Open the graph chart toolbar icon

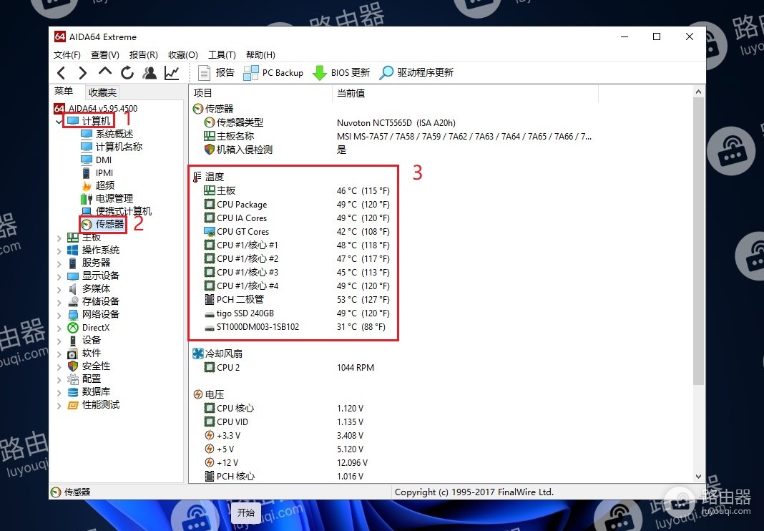point(172,73)
